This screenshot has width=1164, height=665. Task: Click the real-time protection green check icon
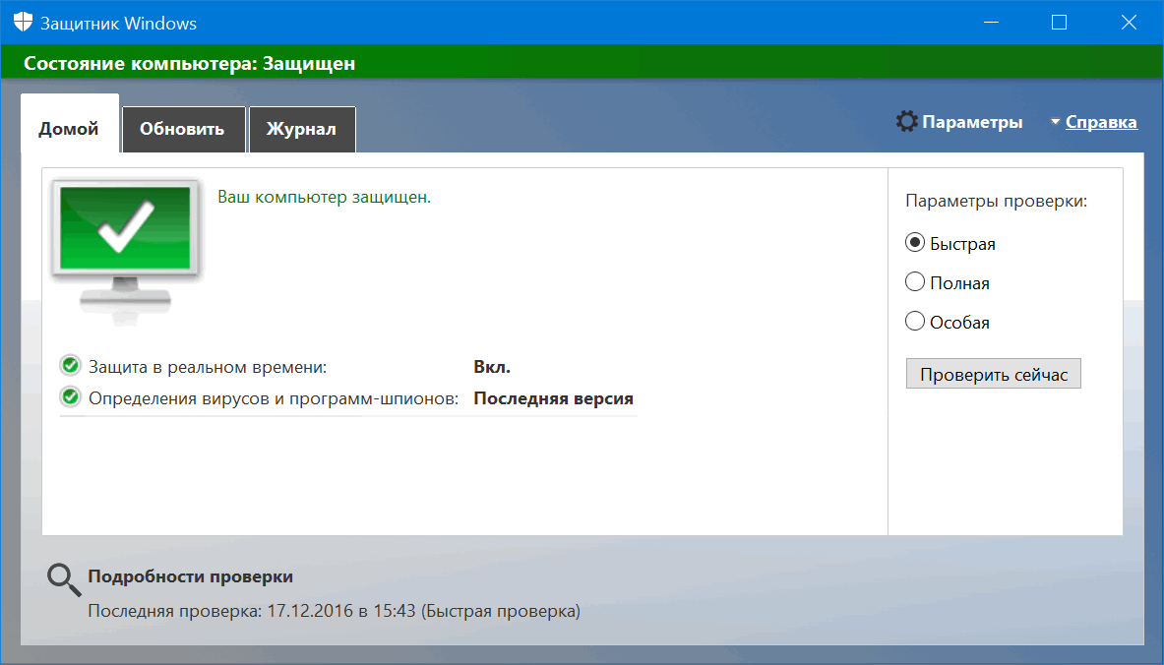click(x=70, y=367)
